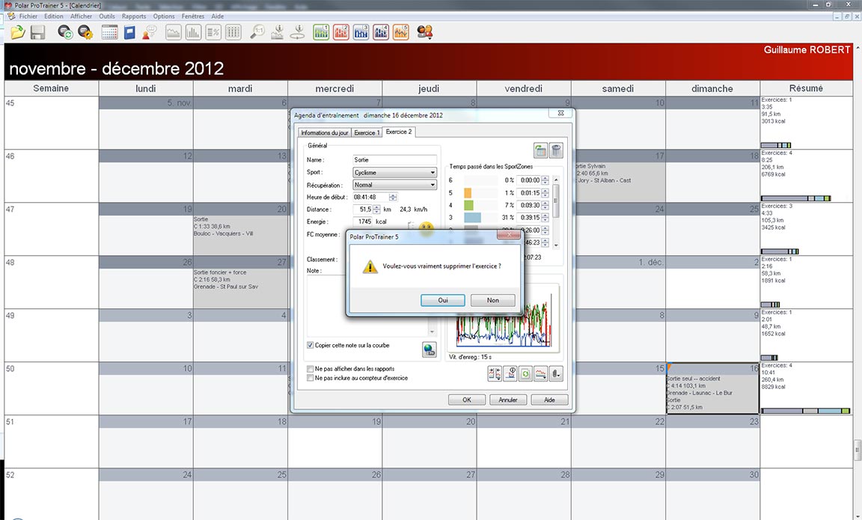The height and width of the screenshot is (520, 862).
Task: Click the Energie field showing 1745
Action: point(363,221)
